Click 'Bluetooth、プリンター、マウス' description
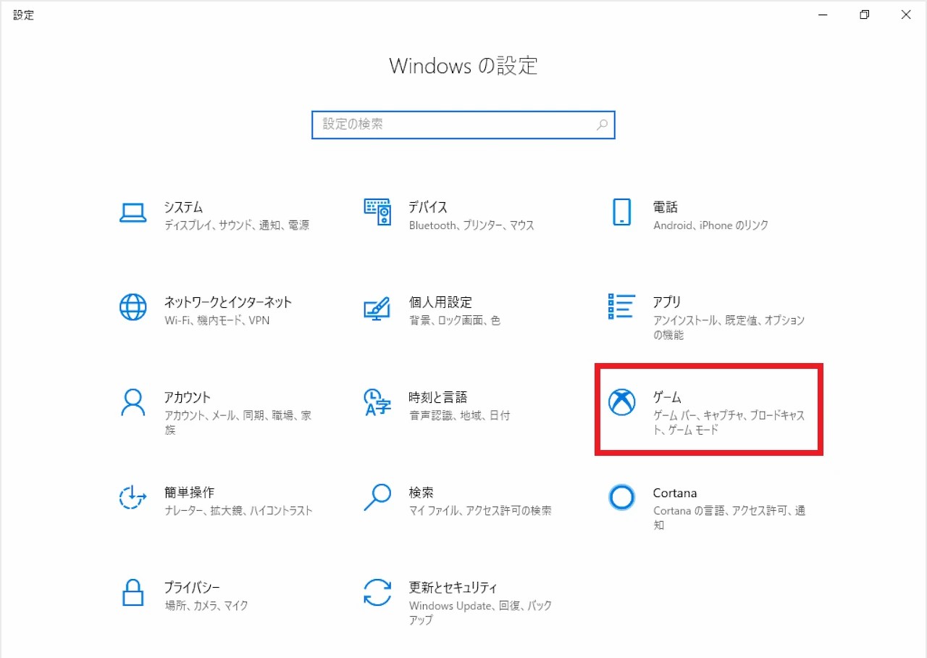Viewport: 927px width, 658px height. click(471, 225)
